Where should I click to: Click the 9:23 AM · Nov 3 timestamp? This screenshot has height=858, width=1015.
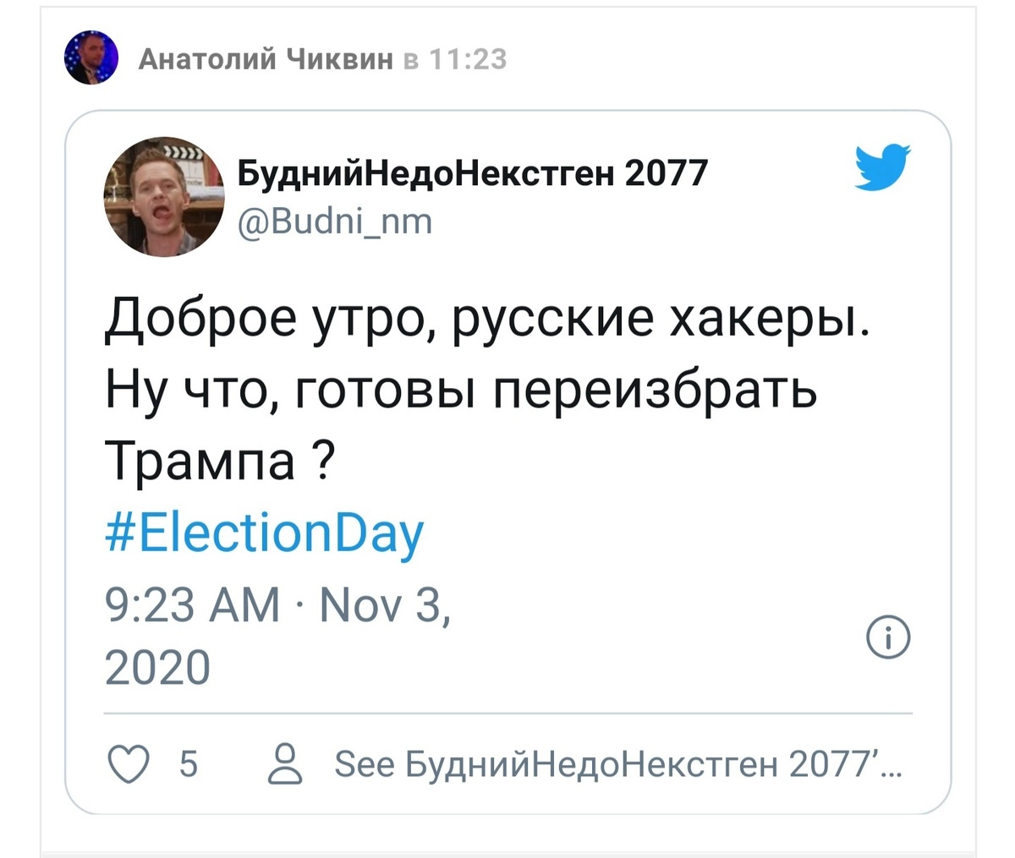point(277,605)
